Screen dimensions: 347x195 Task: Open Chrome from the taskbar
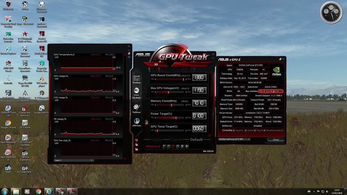pyautogui.click(x=38, y=191)
